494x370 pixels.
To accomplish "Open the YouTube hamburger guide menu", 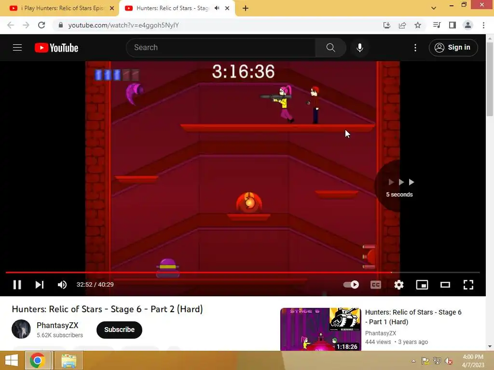I will tap(17, 48).
